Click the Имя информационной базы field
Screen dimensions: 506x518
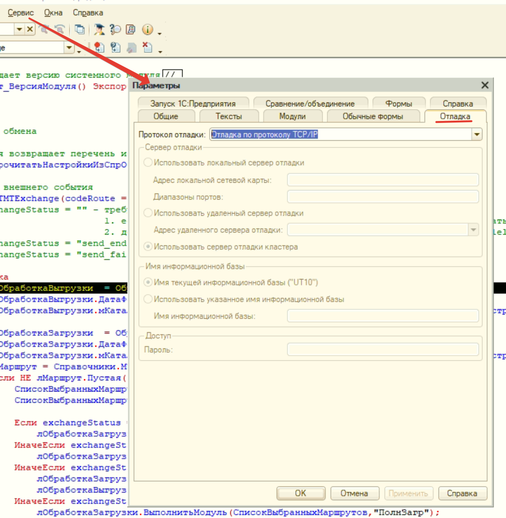click(x=383, y=316)
